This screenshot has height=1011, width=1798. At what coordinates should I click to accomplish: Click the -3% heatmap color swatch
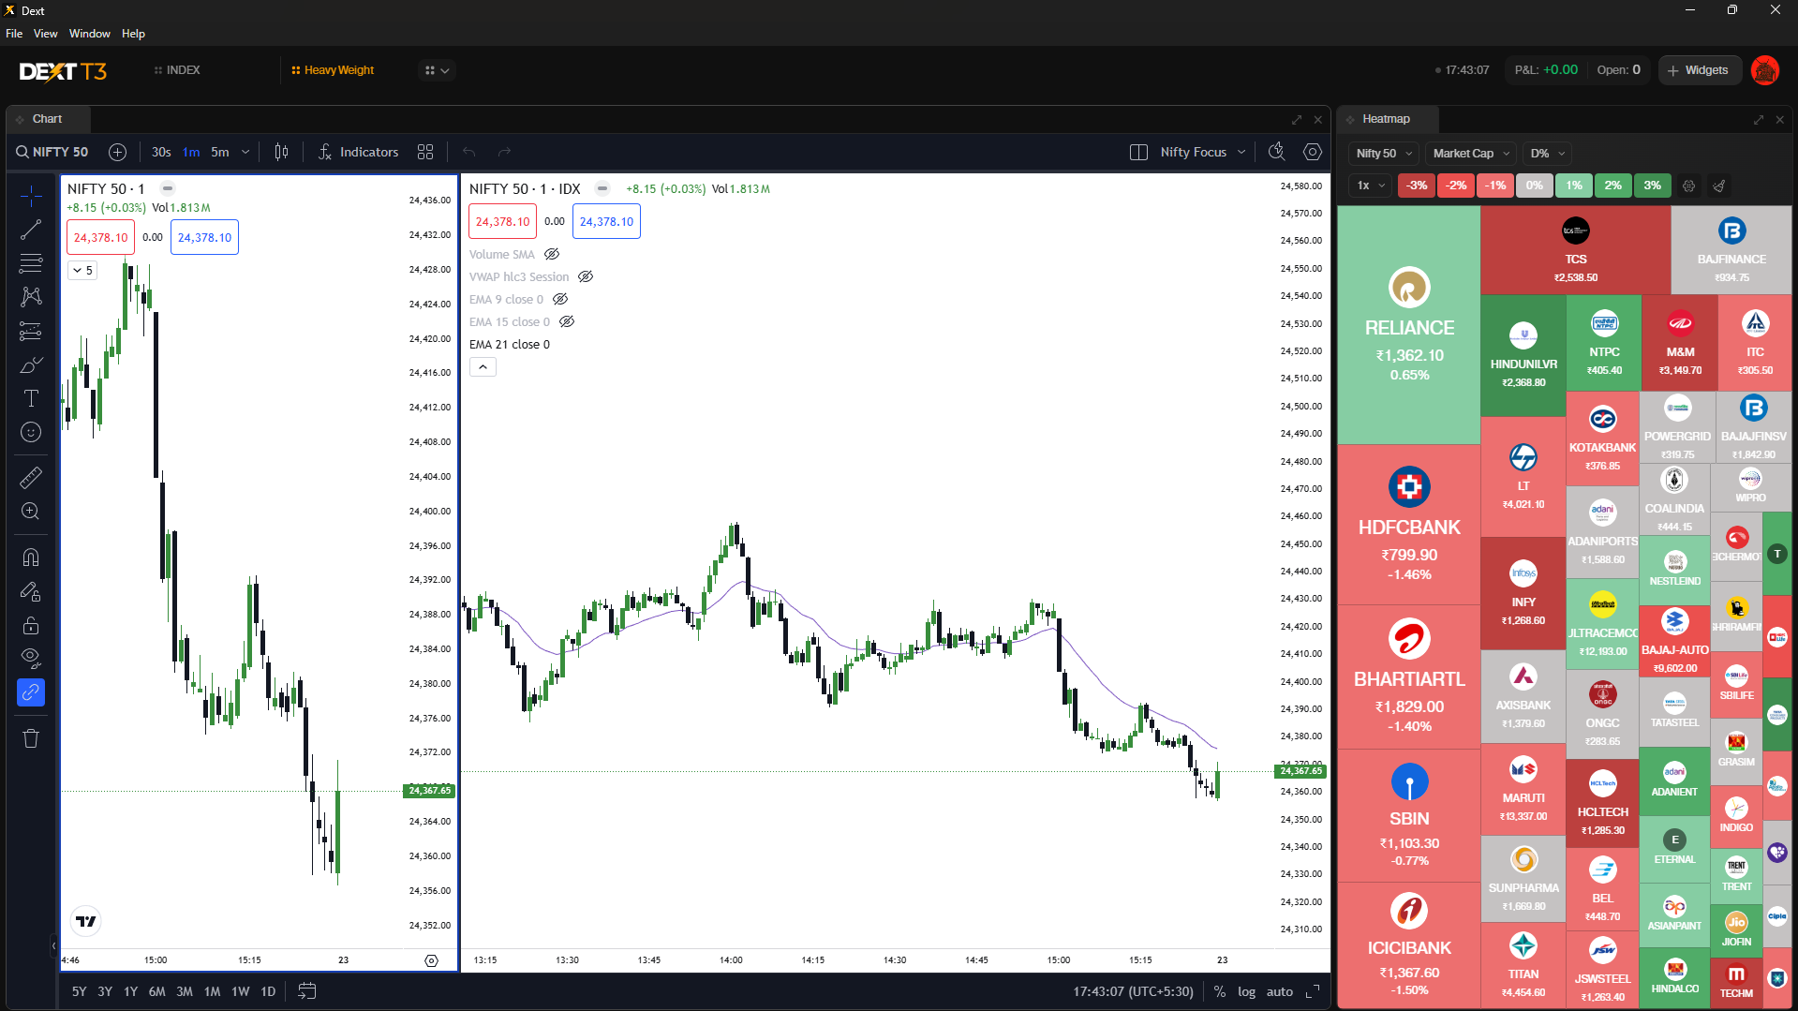(1417, 186)
